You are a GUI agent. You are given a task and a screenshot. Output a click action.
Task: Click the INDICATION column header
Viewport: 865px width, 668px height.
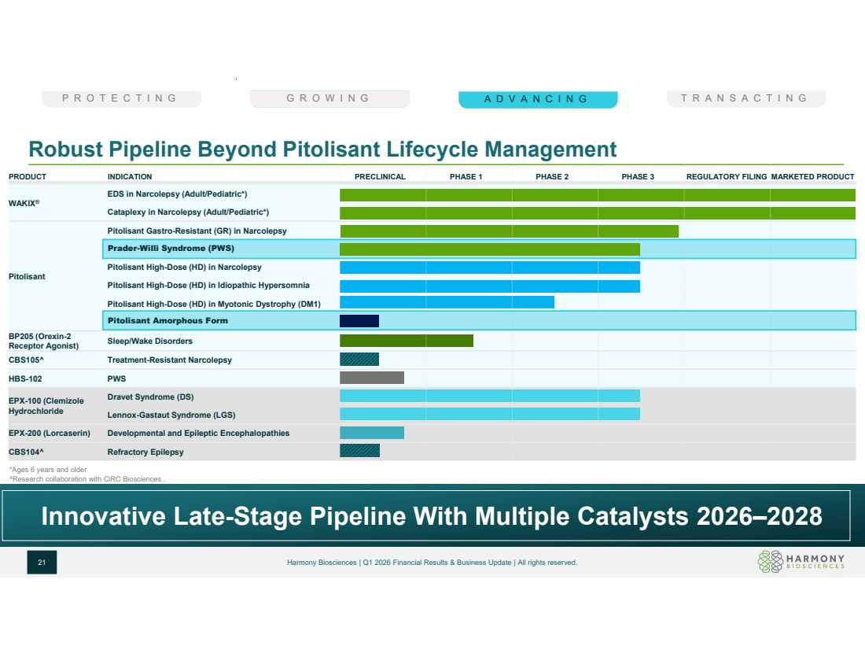point(130,177)
